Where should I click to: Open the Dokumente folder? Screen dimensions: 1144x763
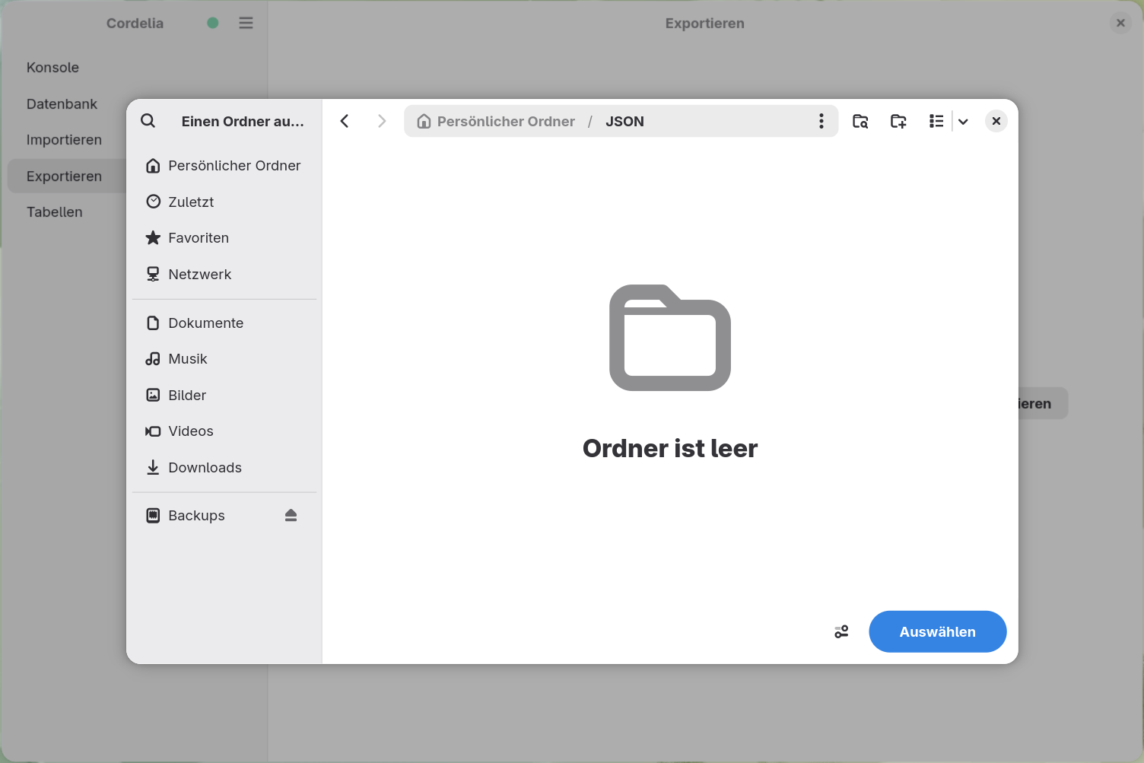pos(224,323)
